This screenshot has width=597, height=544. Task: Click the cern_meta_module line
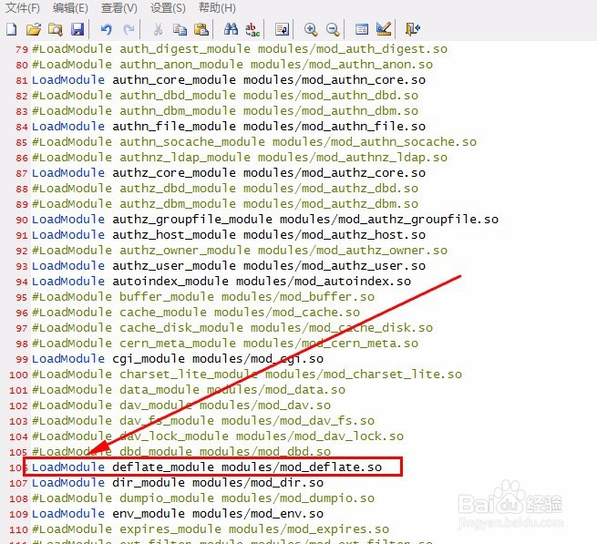pyautogui.click(x=225, y=343)
